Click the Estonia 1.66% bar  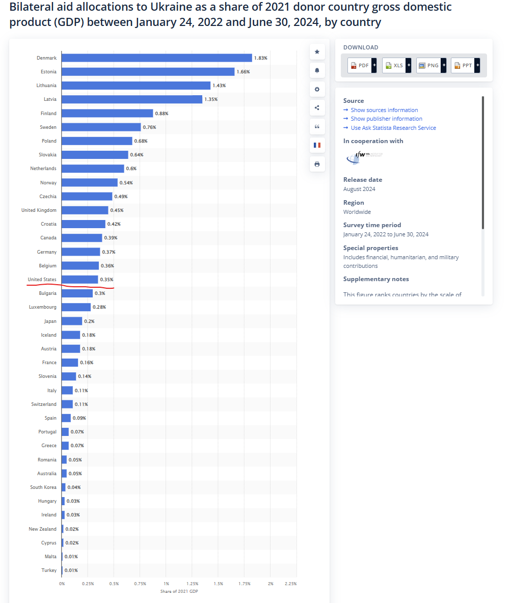tap(148, 71)
